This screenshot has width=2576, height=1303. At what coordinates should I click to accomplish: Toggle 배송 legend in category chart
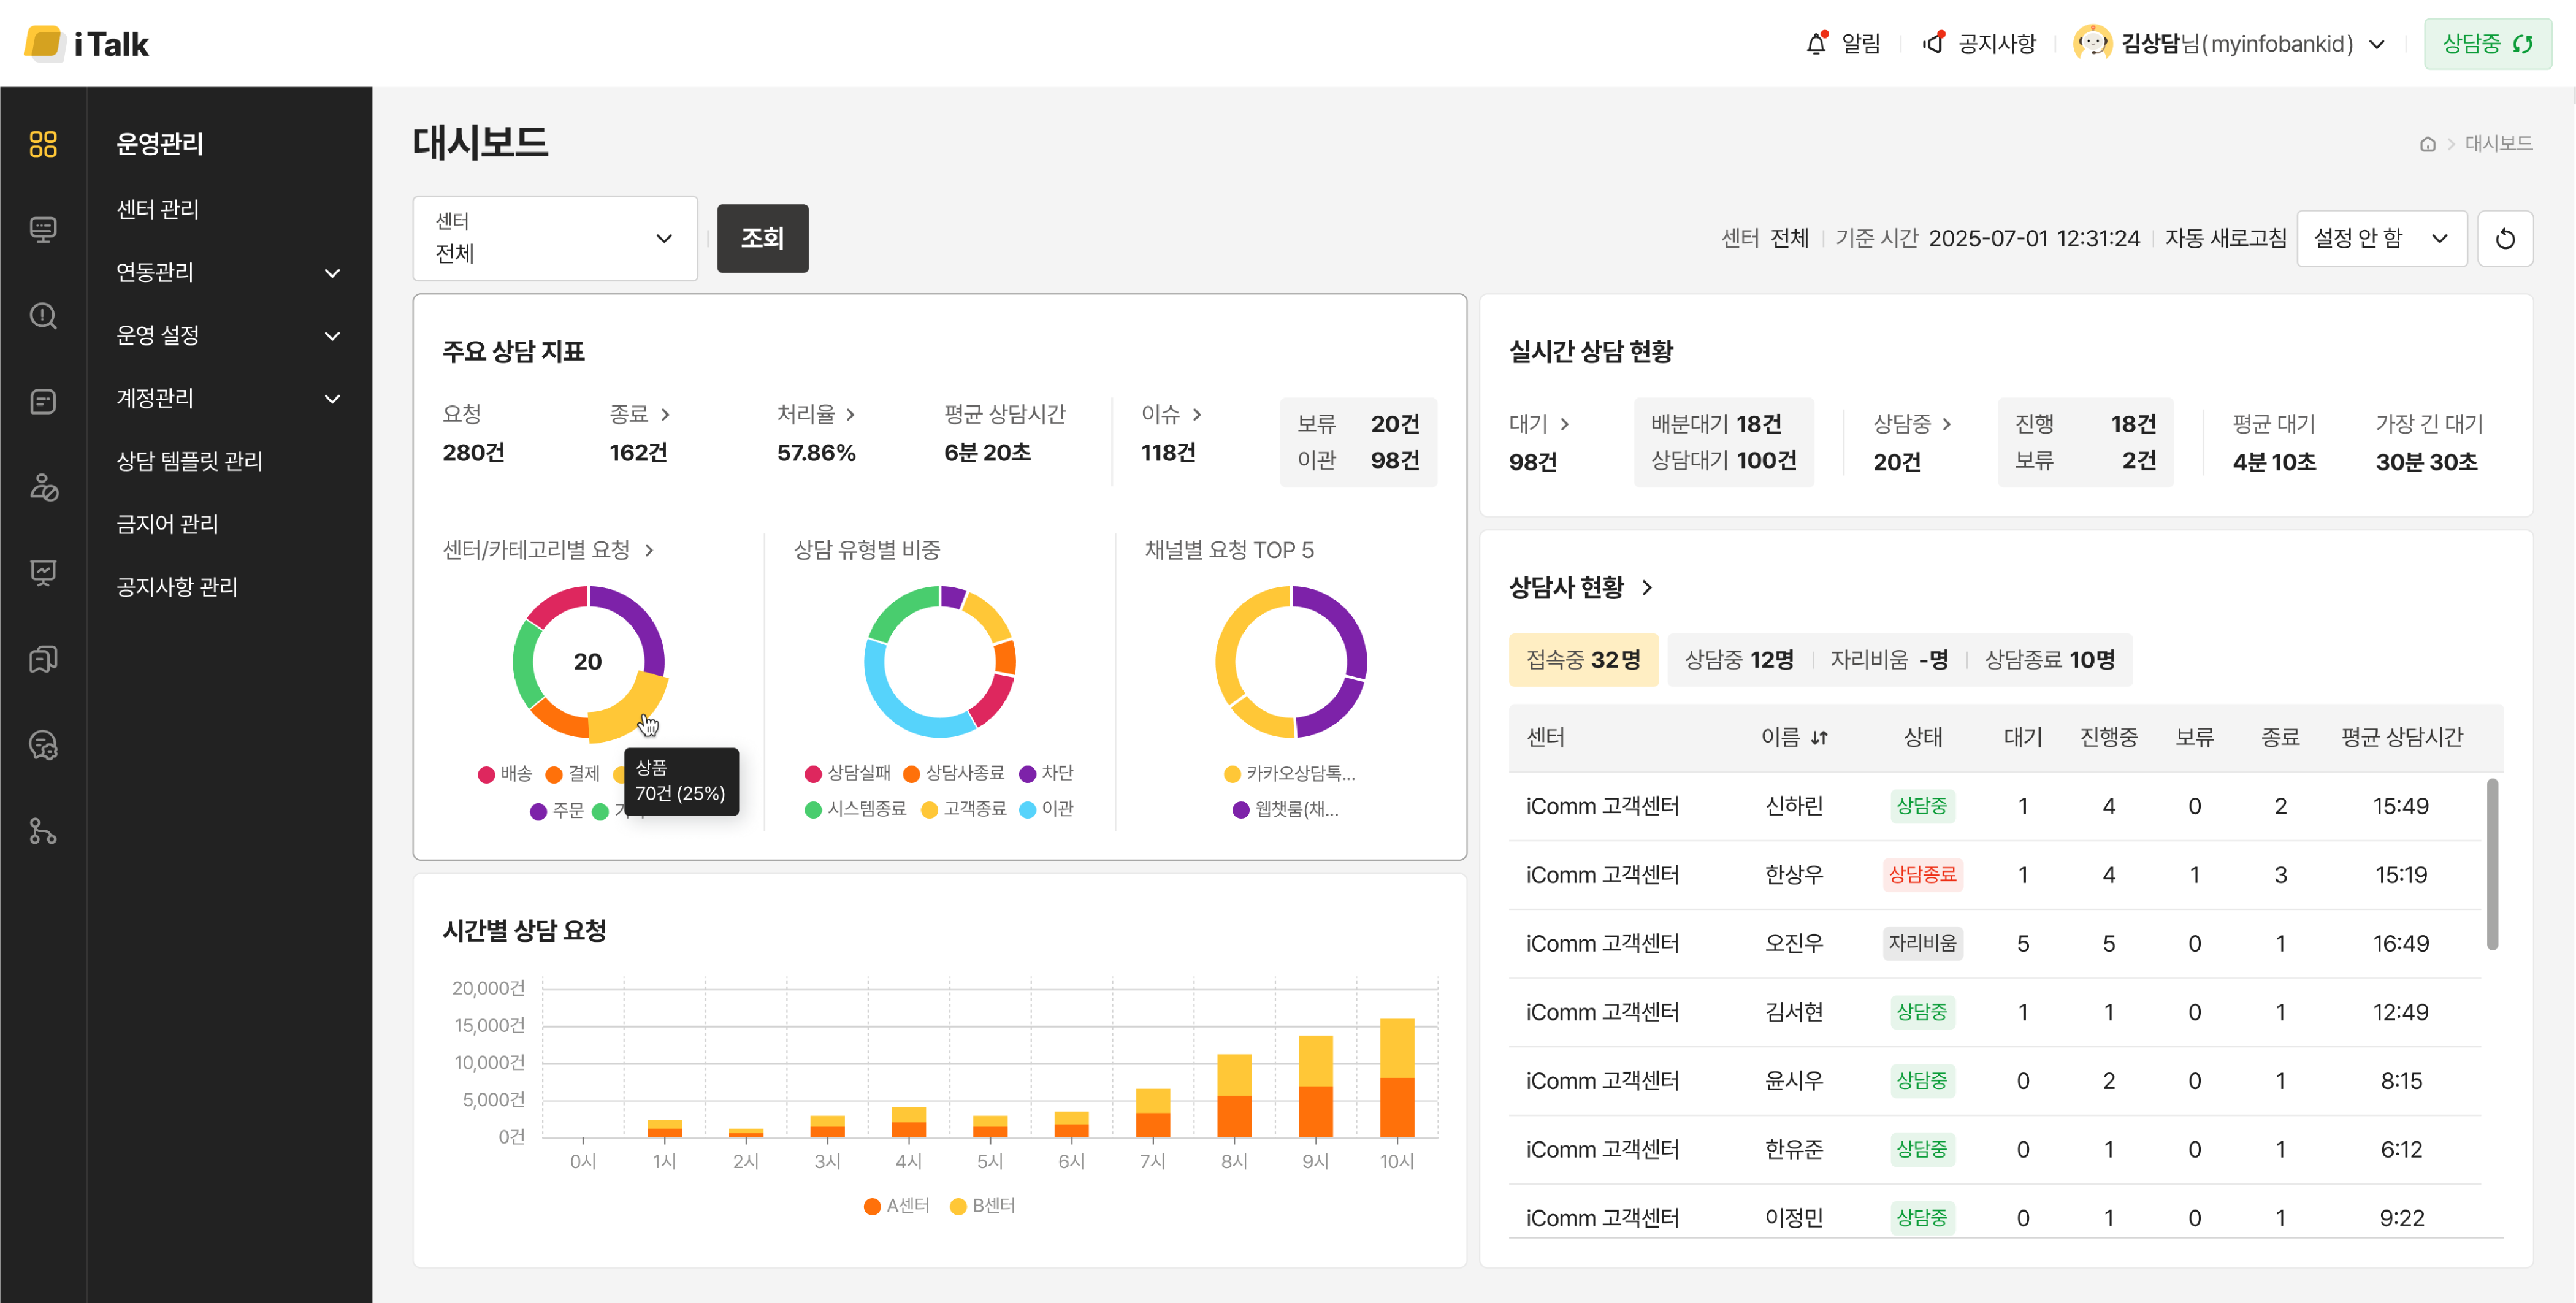coord(506,774)
